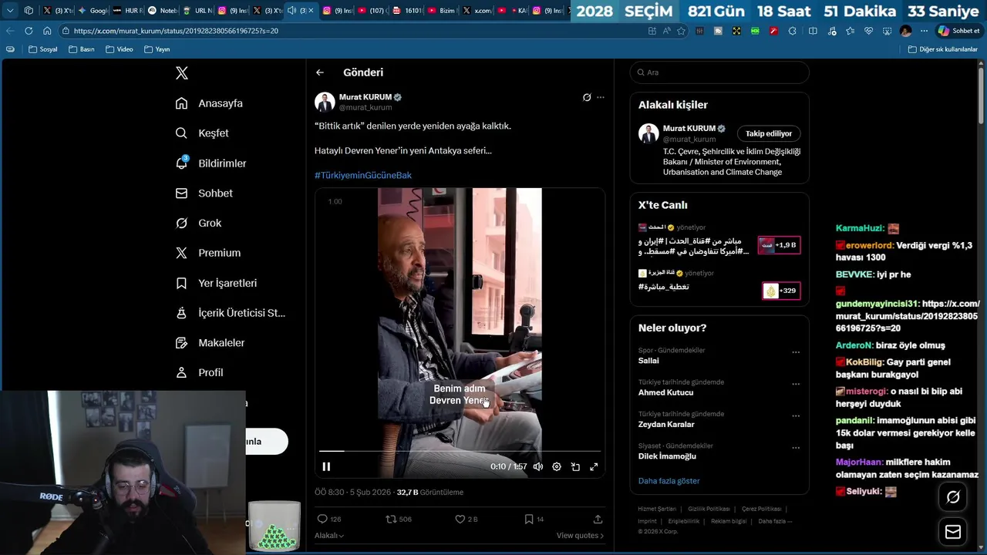
Task: Go back with Gönderi arrow
Action: tap(320, 72)
